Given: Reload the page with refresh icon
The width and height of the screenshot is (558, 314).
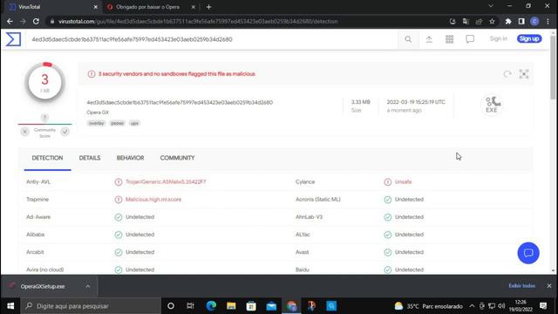Looking at the screenshot, I should click(x=36, y=21).
